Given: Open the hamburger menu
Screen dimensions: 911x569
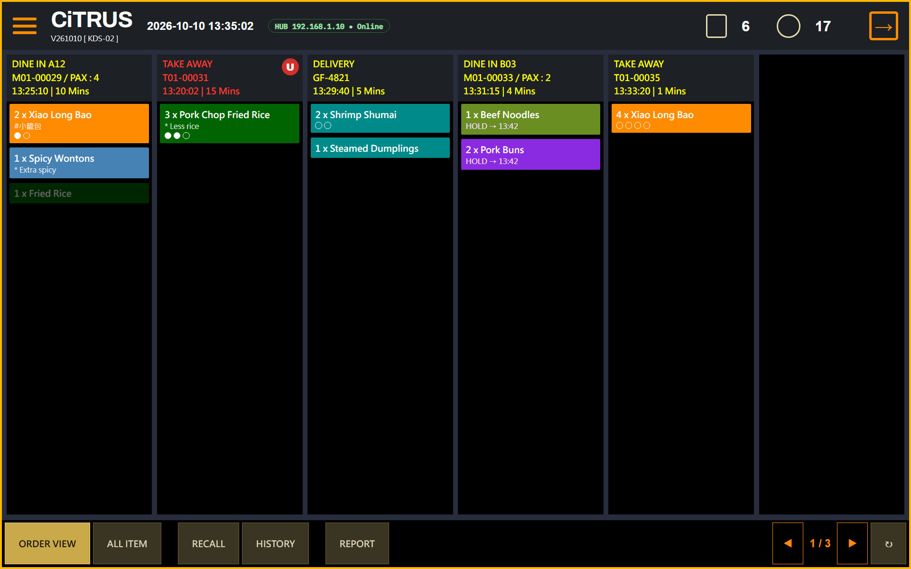Looking at the screenshot, I should (x=25, y=26).
